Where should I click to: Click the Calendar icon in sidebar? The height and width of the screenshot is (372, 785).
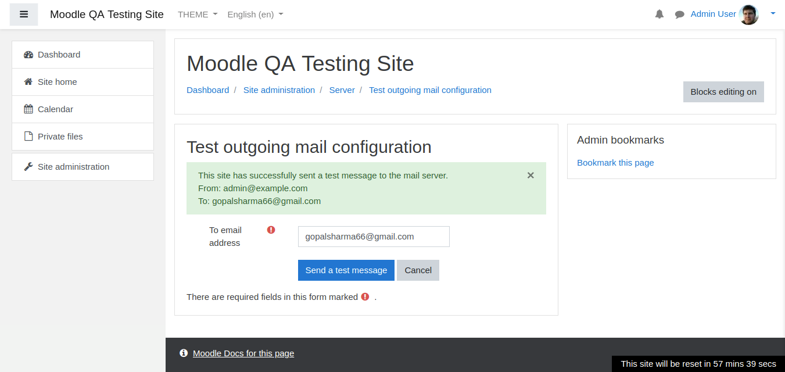click(28, 109)
